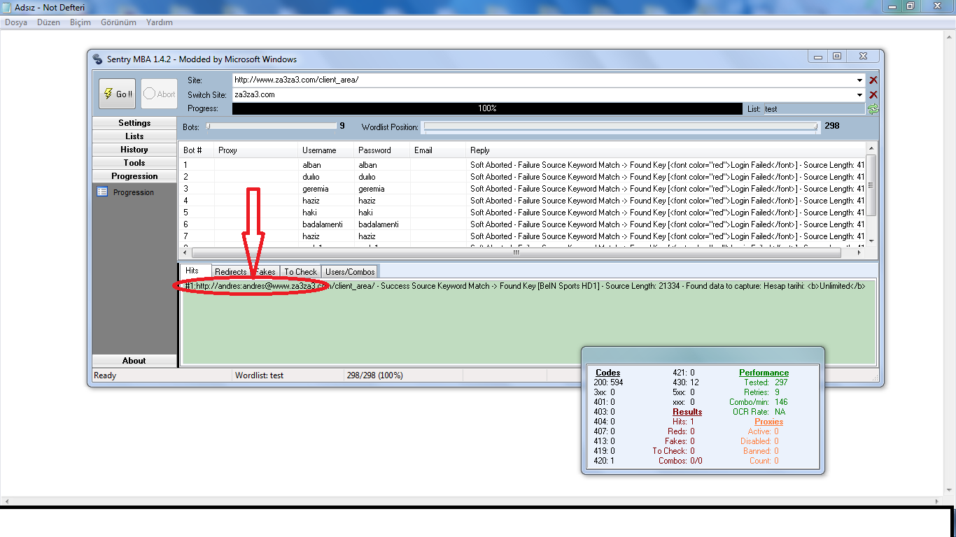Viewport: 956px width, 537px height.
Task: Open the Tools section button
Action: tap(134, 163)
